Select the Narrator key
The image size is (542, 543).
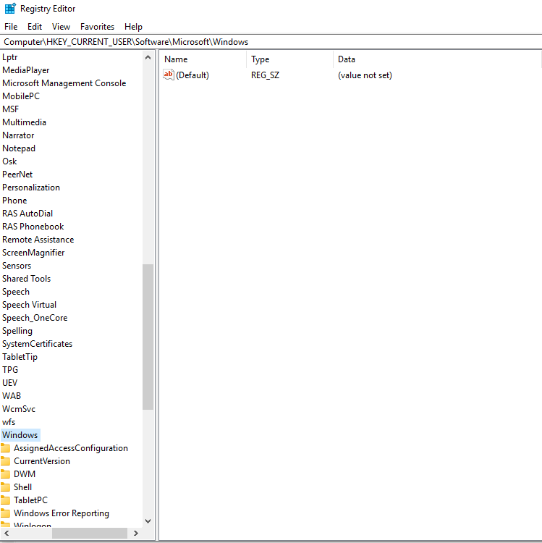pyautogui.click(x=18, y=135)
